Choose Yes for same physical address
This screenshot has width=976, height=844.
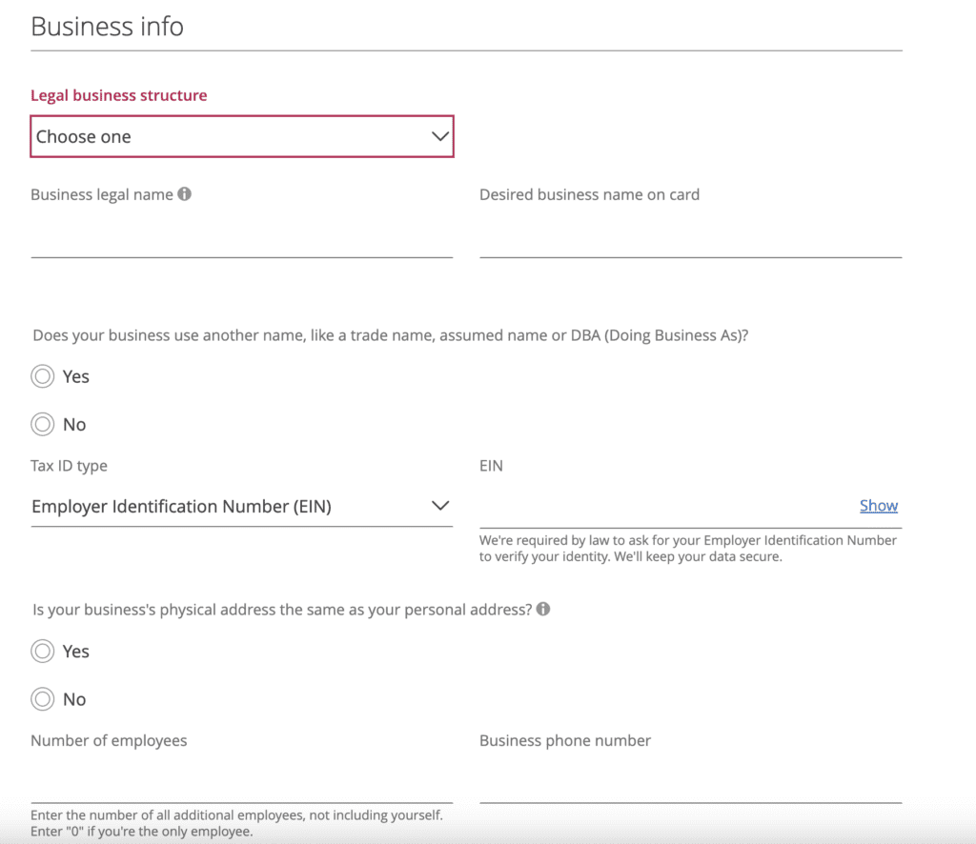42,652
